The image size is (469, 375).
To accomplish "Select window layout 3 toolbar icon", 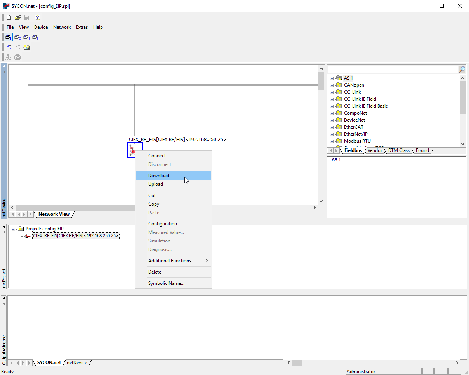I will click(26, 37).
